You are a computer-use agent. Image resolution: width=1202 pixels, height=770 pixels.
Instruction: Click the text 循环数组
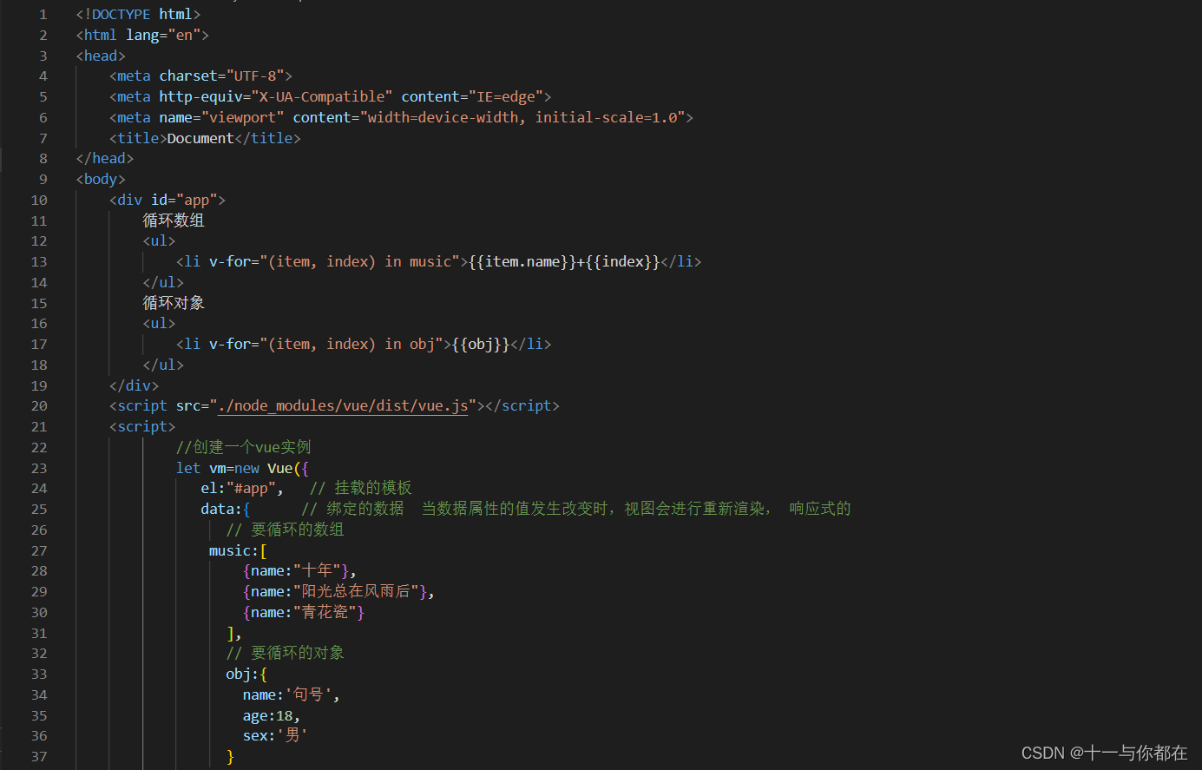pos(174,220)
